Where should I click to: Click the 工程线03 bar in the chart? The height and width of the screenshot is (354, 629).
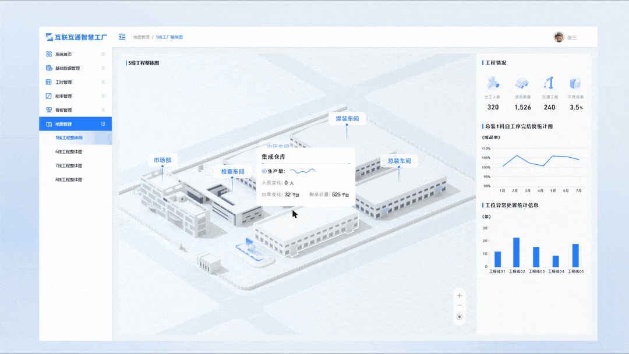pyautogui.click(x=536, y=257)
